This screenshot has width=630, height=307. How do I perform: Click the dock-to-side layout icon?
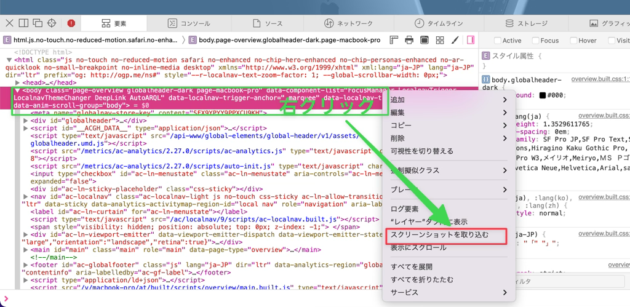[x=23, y=23]
